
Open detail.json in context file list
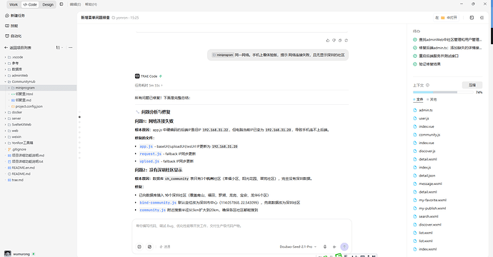[x=427, y=176]
